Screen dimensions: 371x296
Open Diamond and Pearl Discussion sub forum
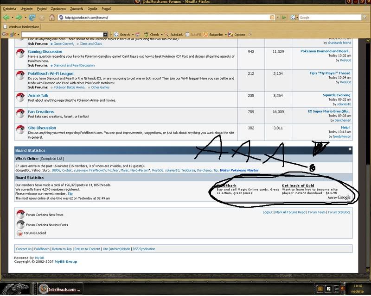click(74, 65)
